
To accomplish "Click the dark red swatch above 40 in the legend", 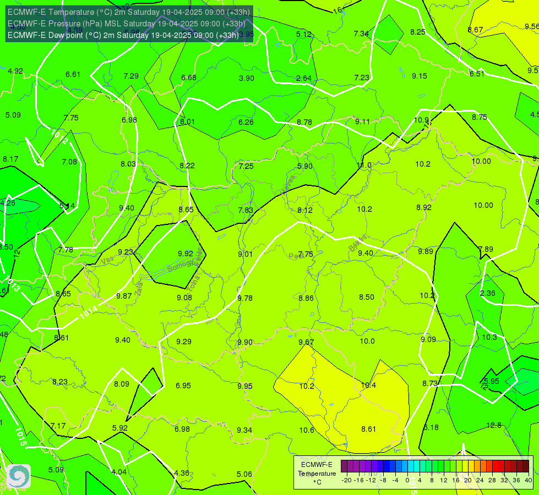I will click(x=526, y=466).
